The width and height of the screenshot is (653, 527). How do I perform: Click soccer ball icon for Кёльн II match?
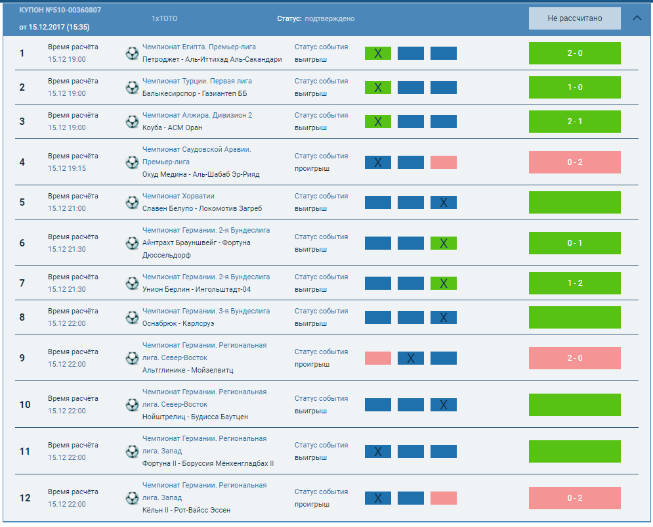pos(132,498)
